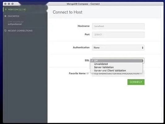Click the green Connect button
This screenshot has width=165, height=124.
136,82
